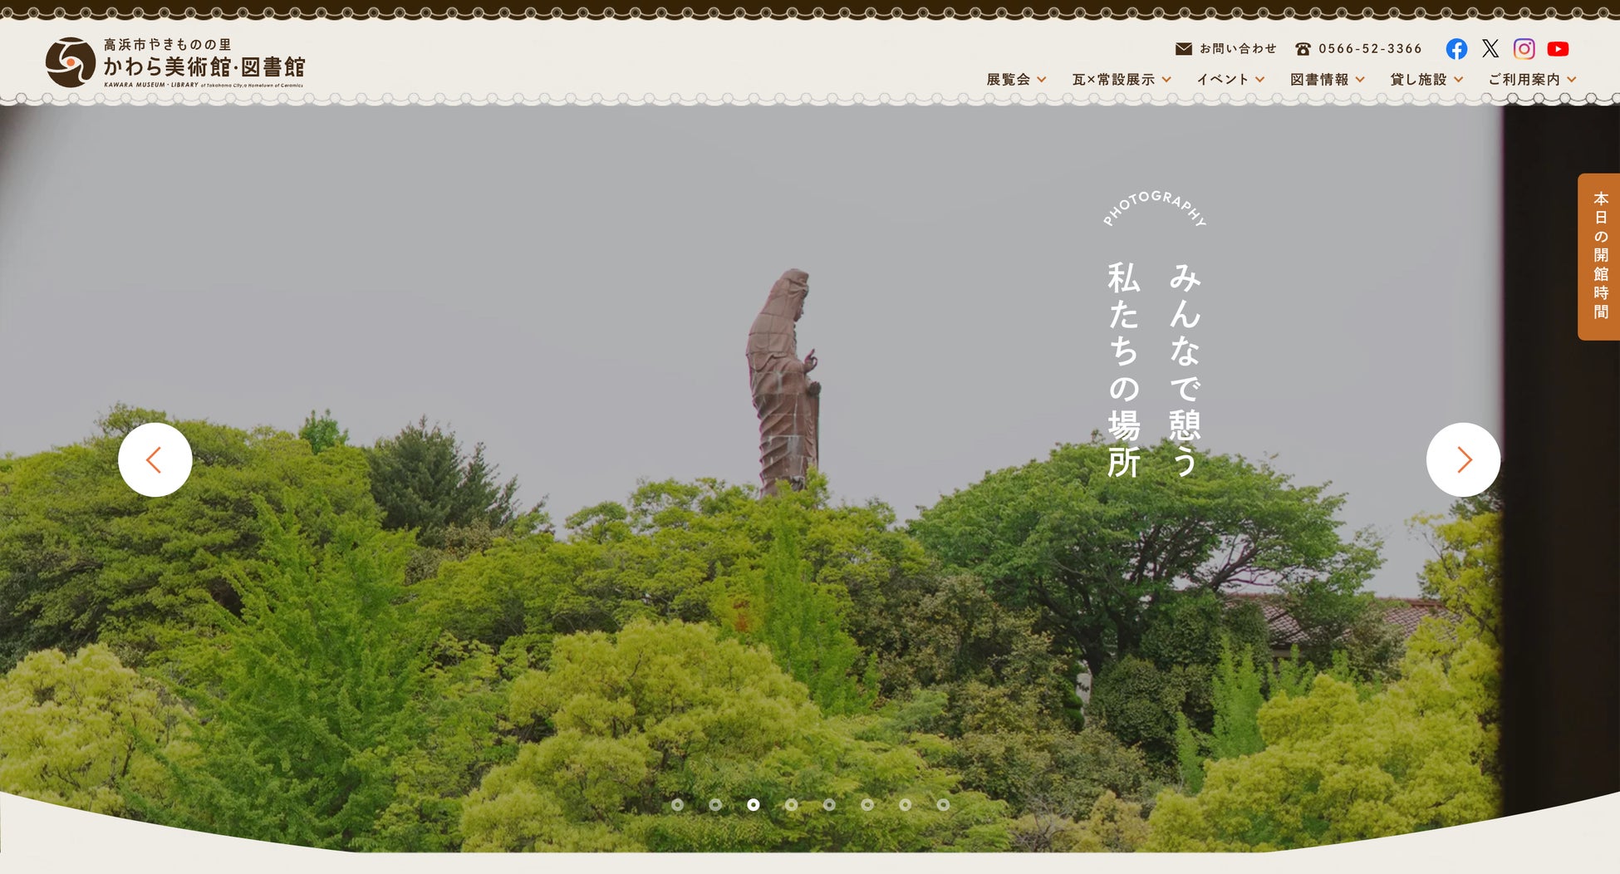Click the かわら美術館・図書館 site title
Image resolution: width=1620 pixels, height=874 pixels.
204,67
